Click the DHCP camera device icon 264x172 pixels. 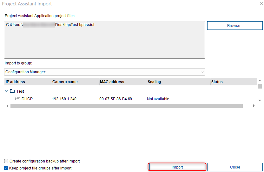coord(18,99)
